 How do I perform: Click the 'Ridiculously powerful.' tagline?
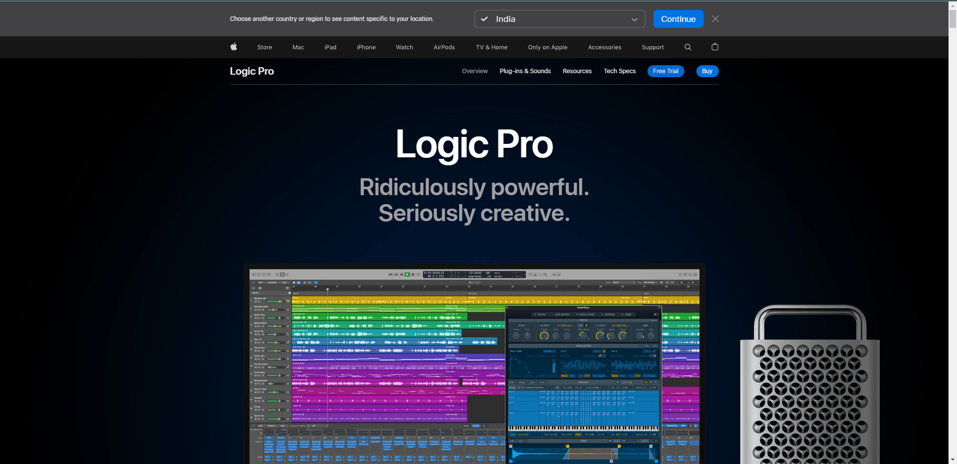coord(475,188)
